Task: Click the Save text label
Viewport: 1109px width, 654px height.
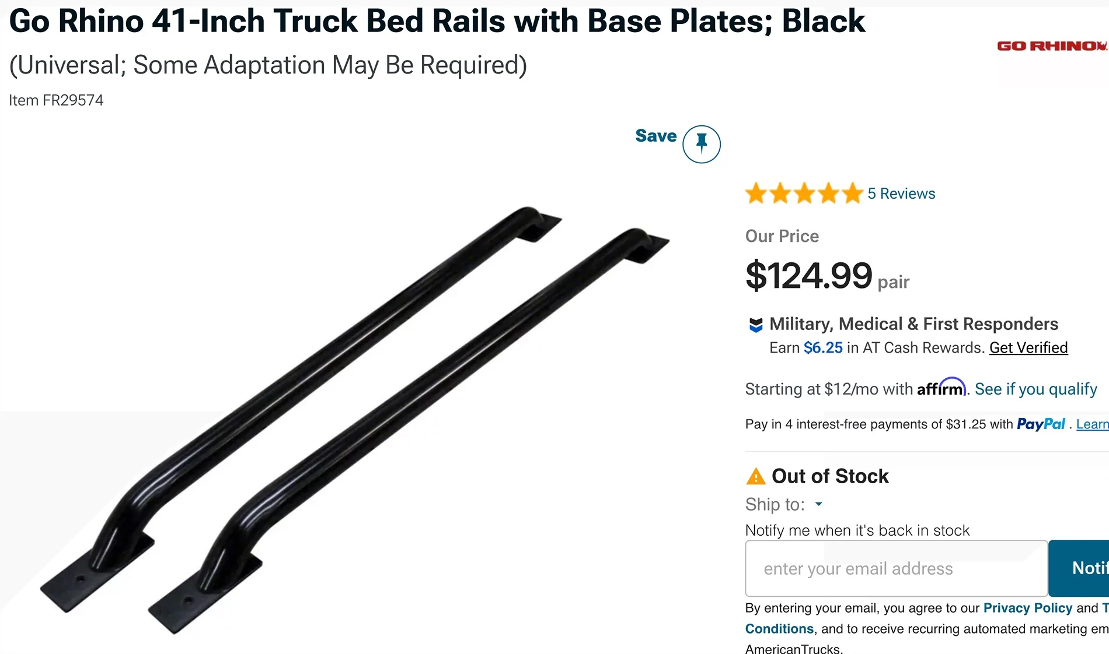Action: (x=655, y=136)
